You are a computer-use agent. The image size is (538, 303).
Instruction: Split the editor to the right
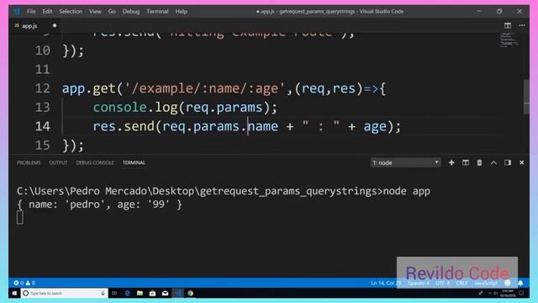pyautogui.click(x=508, y=25)
